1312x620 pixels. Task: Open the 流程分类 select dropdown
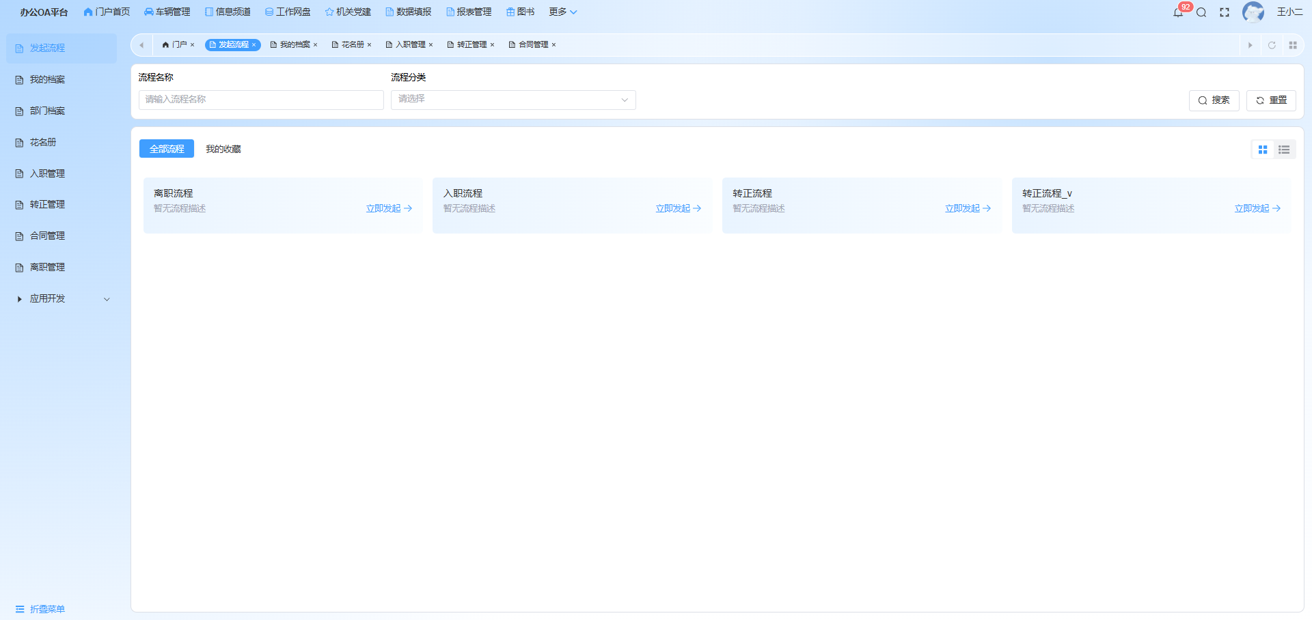click(x=513, y=100)
